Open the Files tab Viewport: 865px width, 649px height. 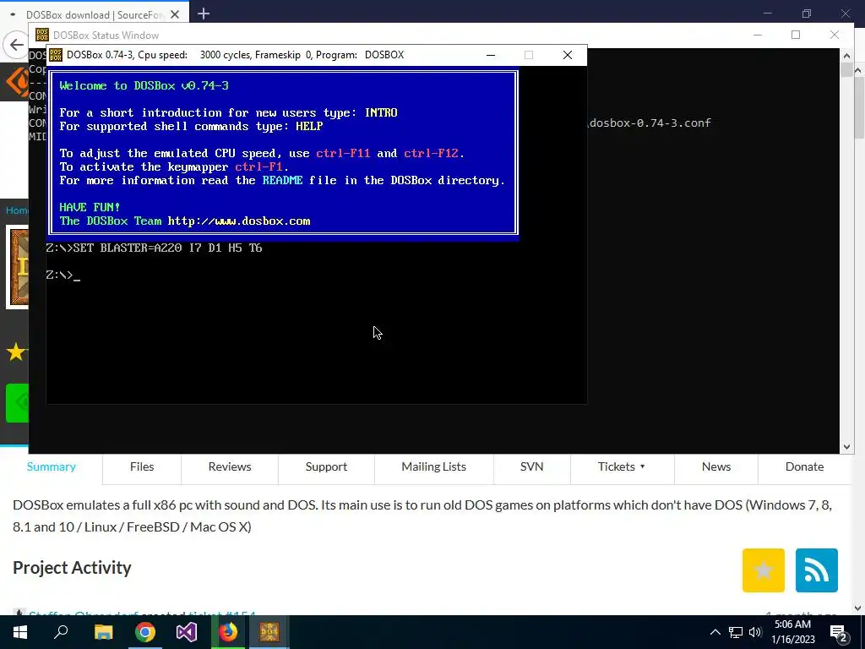click(142, 466)
